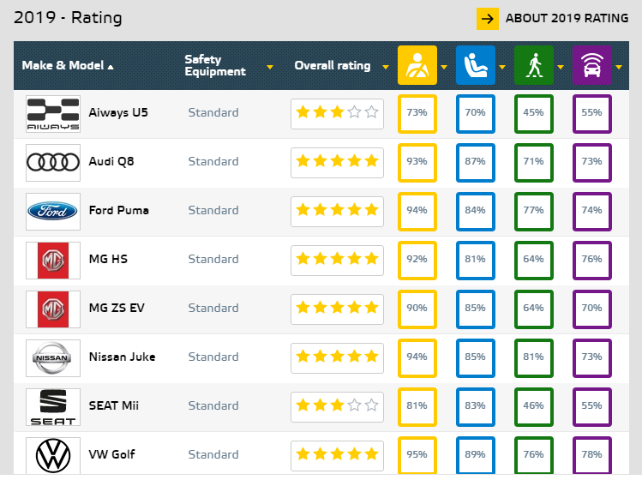Open the MG HS model link

(x=108, y=259)
